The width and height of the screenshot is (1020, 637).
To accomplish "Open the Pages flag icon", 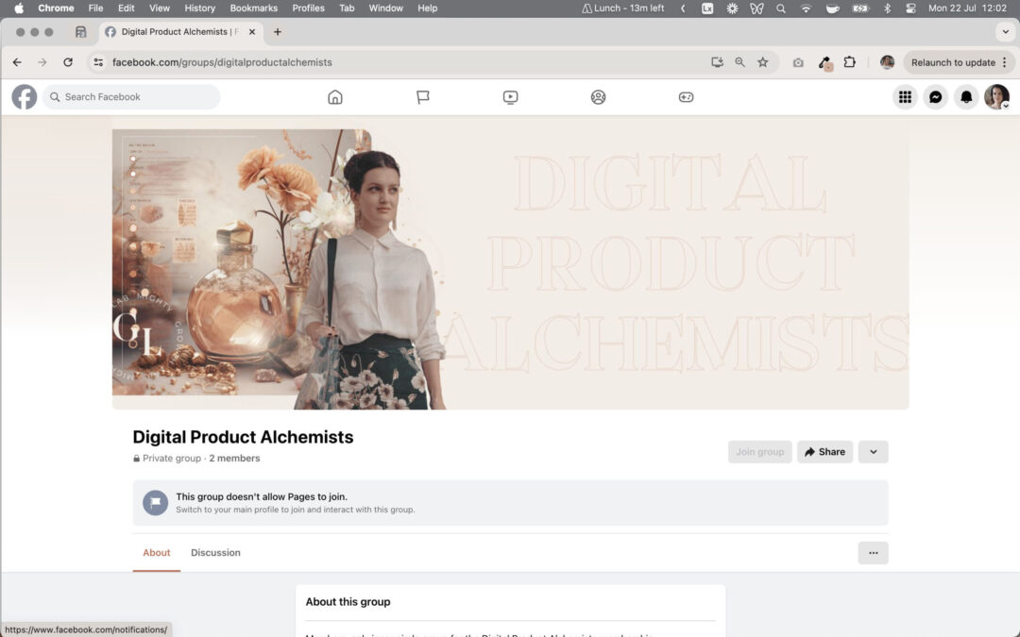I will click(423, 97).
